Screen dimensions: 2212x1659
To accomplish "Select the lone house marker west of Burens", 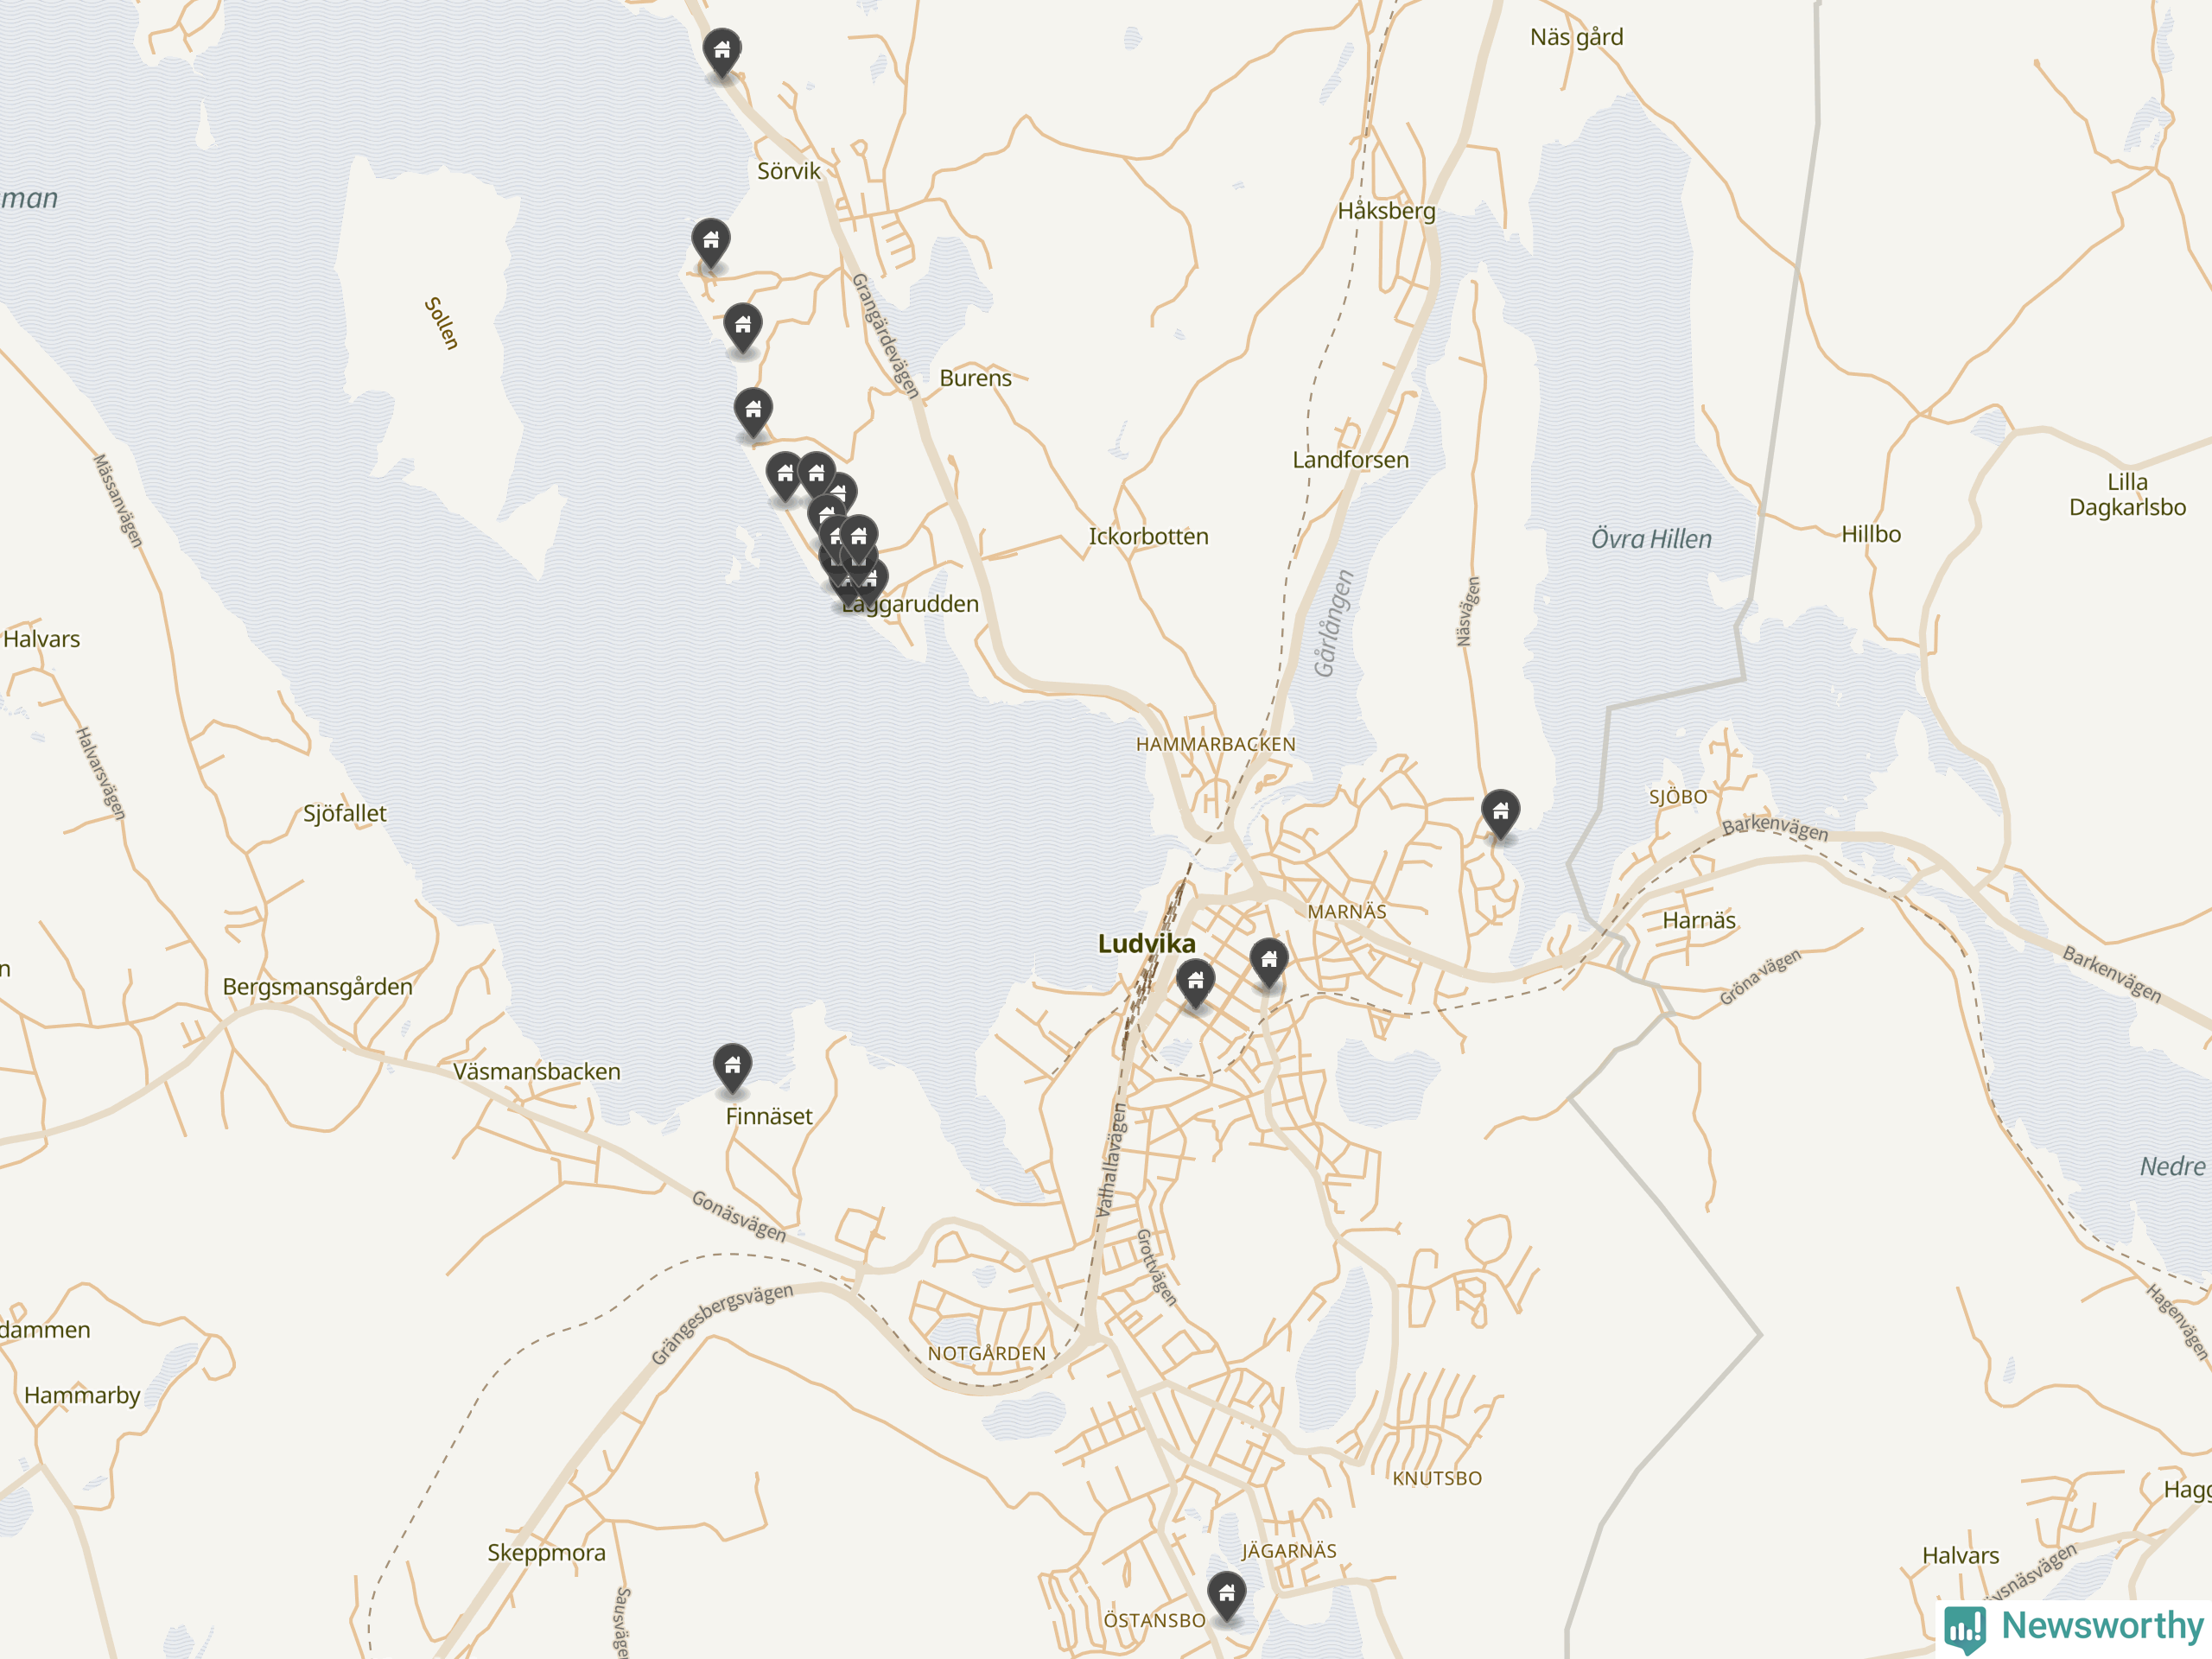I will 753,412.
